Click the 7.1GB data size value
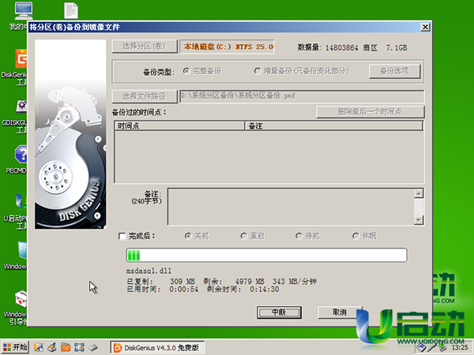The image size is (474, 355). pyautogui.click(x=397, y=47)
